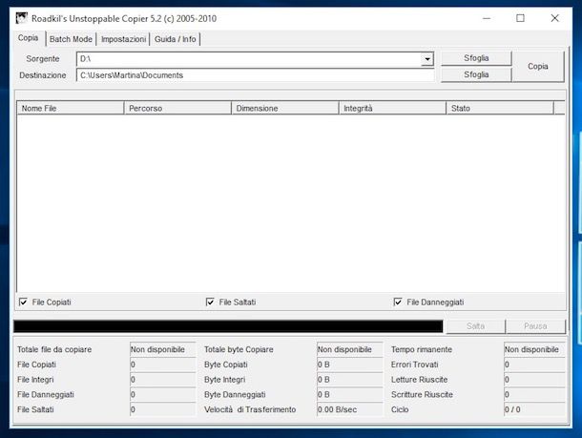Click the Destinazione label

point(43,75)
